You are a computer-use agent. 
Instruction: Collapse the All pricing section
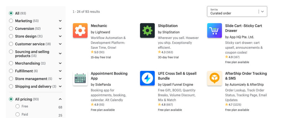60,99
